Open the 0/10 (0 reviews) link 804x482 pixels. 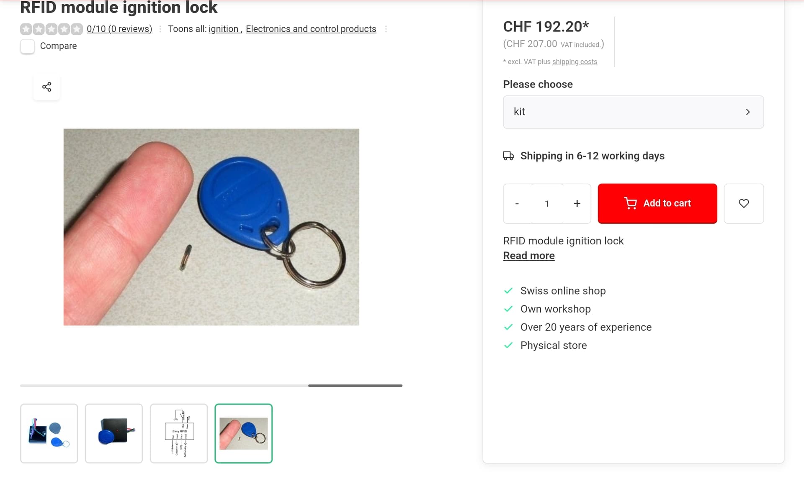119,29
